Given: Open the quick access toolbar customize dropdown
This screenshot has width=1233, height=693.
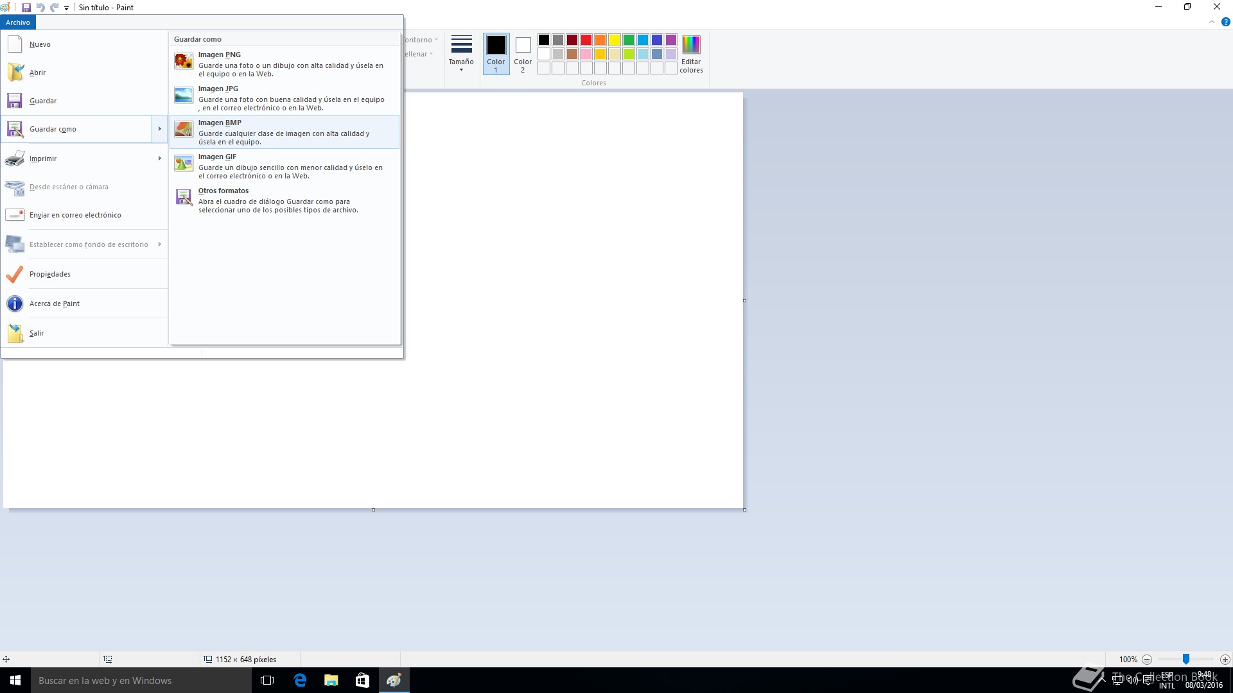Looking at the screenshot, I should [66, 8].
